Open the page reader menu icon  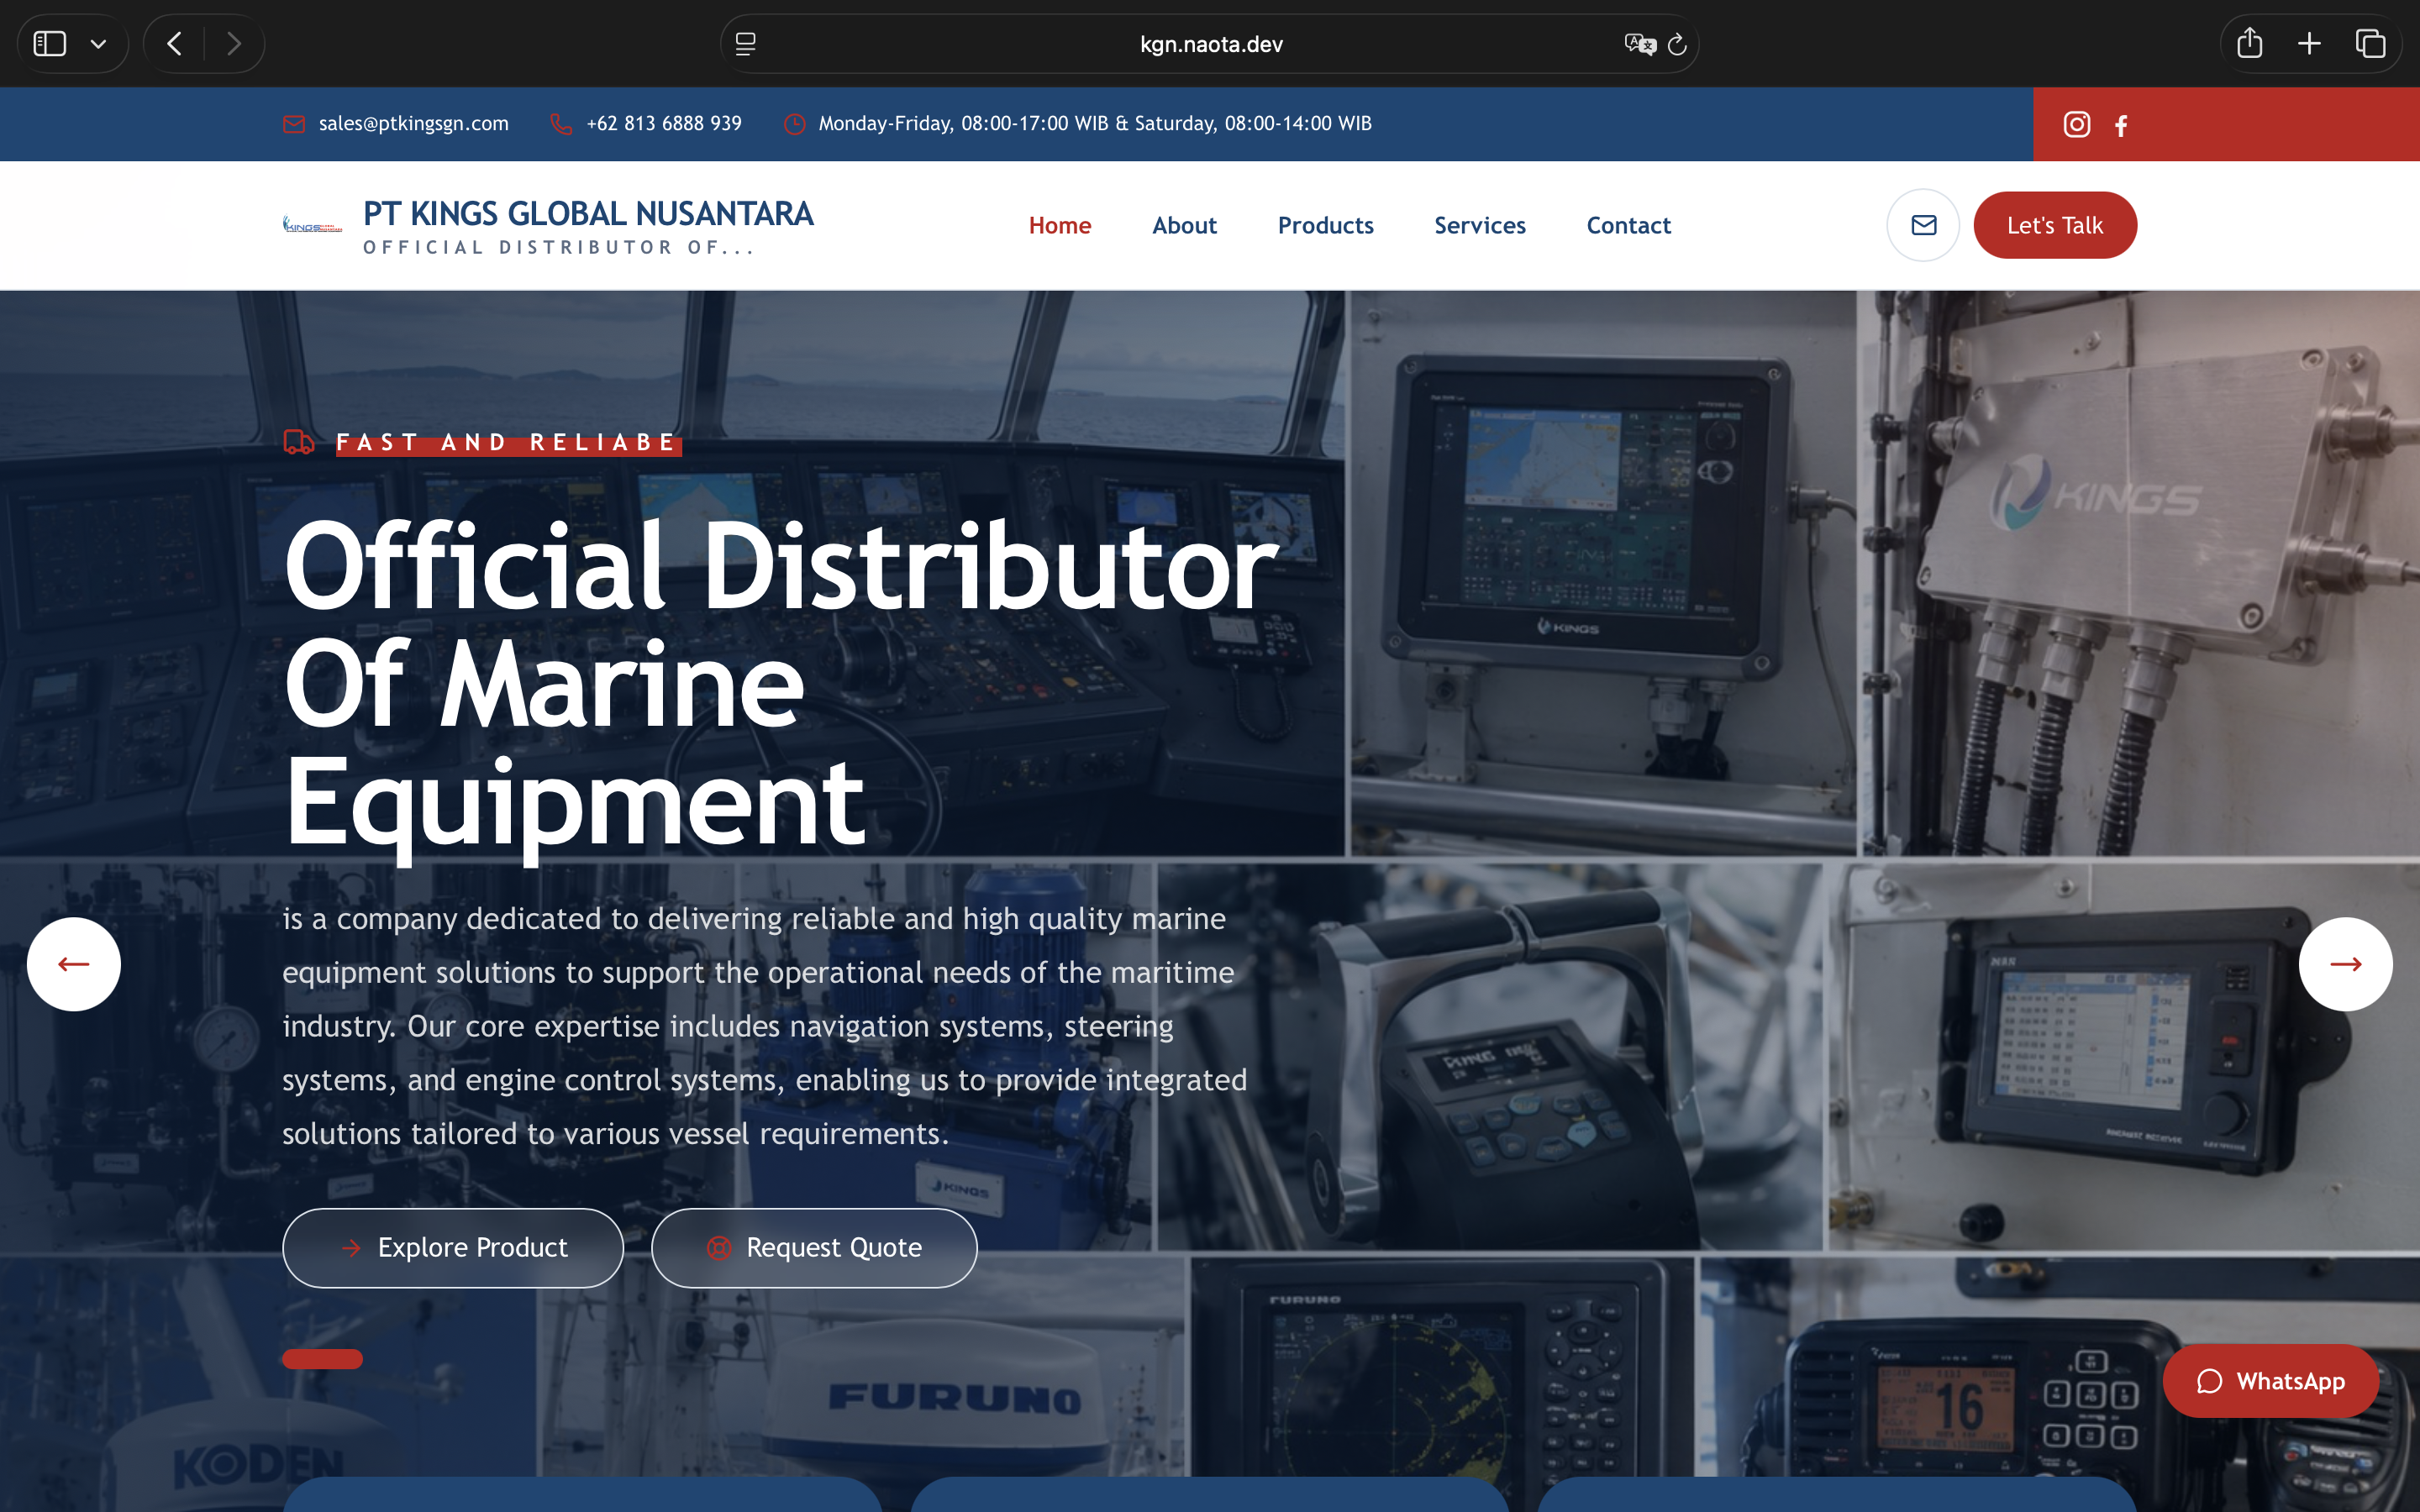point(745,44)
